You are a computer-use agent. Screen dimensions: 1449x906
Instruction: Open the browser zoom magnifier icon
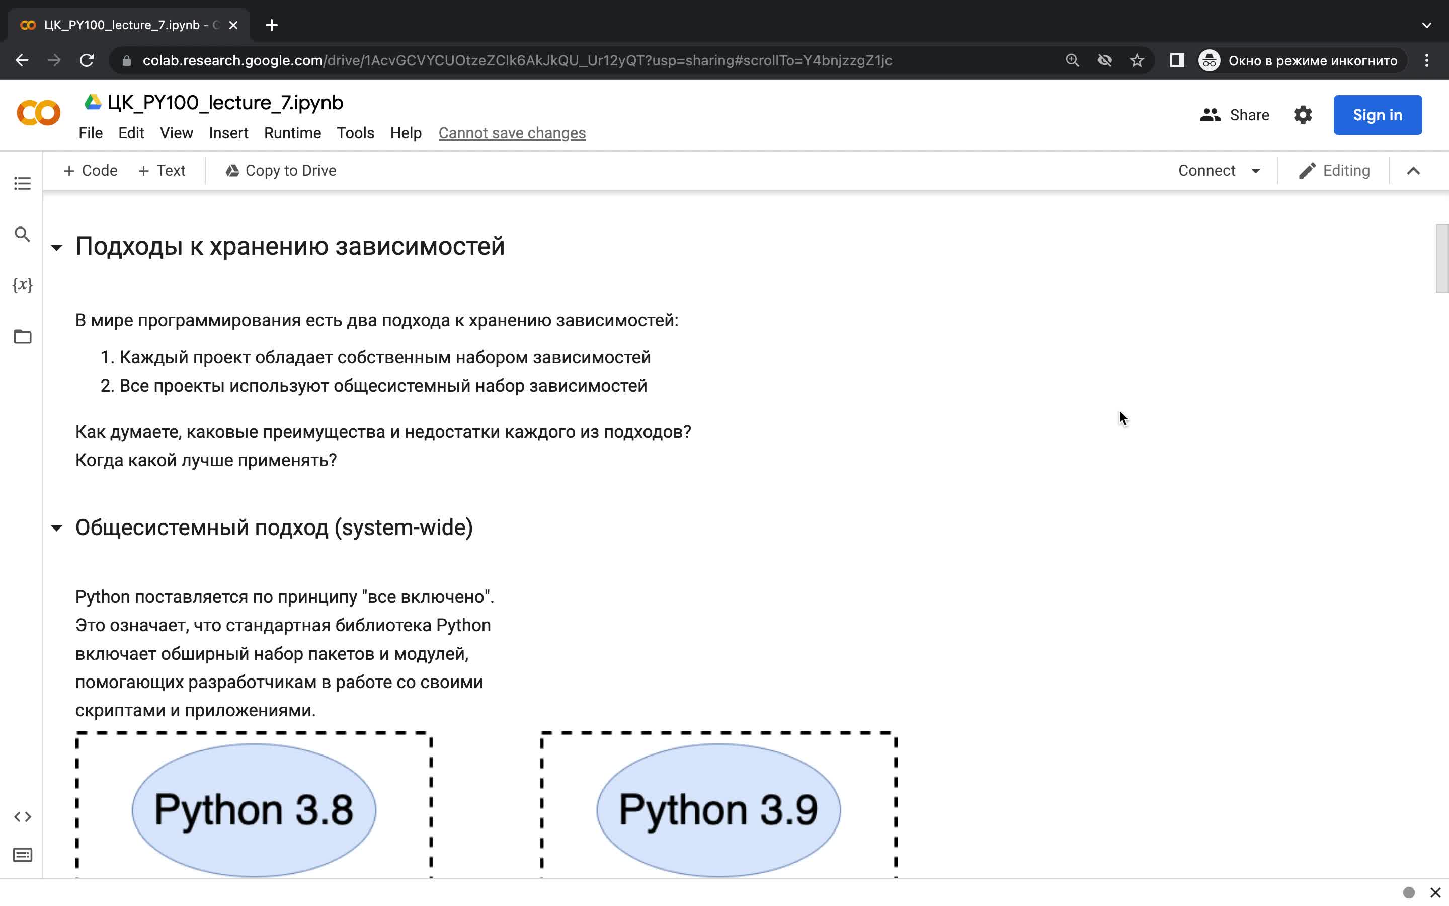[x=1072, y=60]
